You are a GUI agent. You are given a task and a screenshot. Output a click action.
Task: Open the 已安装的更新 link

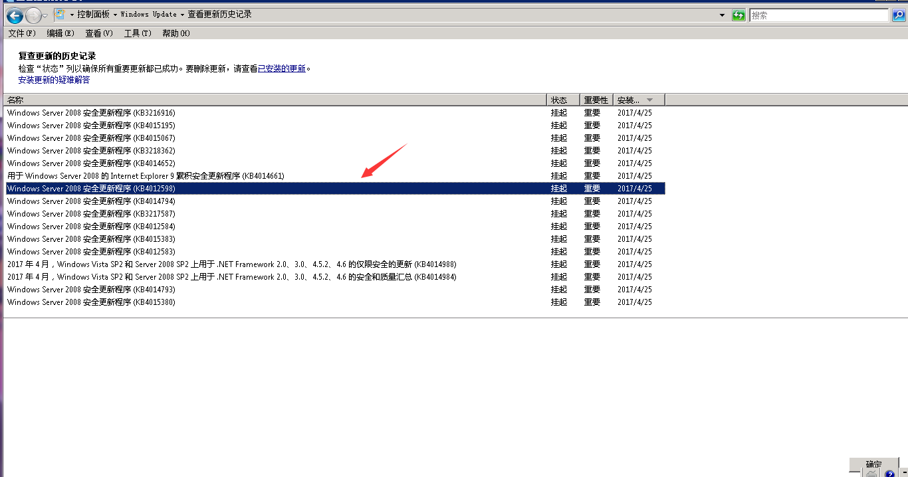click(282, 68)
